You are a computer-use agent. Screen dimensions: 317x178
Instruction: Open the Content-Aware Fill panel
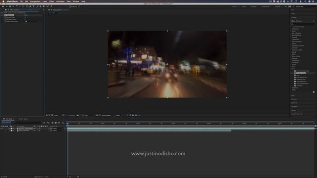tap(297, 114)
